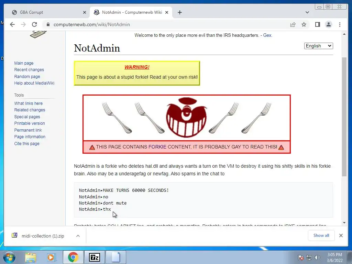The image size is (352, 264).
Task: Click the wiki logo in the sidebar
Action: (38, 34)
